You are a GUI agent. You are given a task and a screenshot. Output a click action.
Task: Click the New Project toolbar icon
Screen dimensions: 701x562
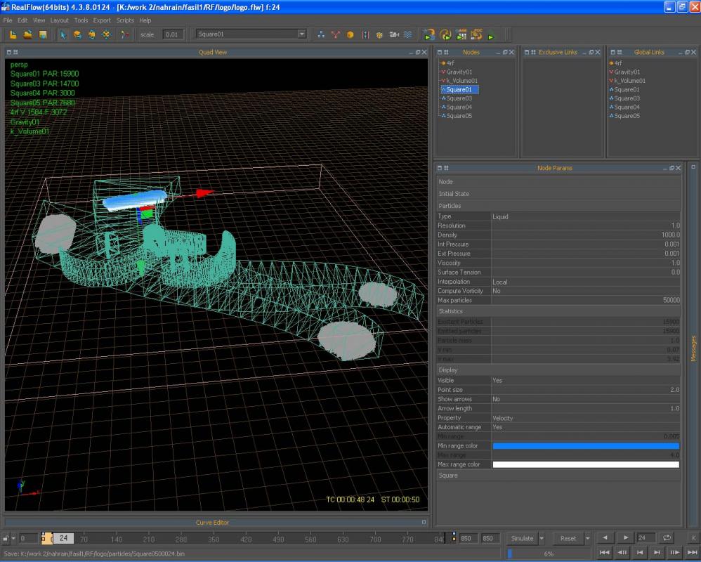point(13,34)
